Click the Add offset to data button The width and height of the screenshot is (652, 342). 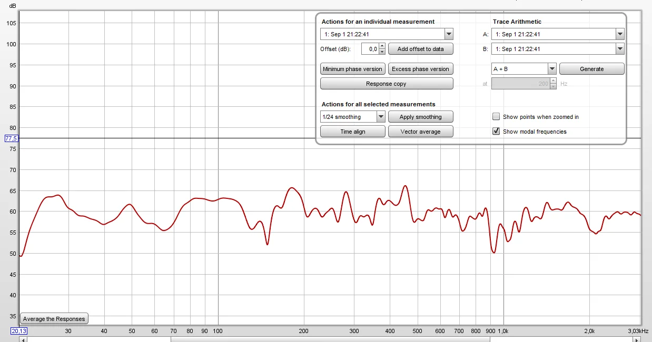click(x=420, y=49)
